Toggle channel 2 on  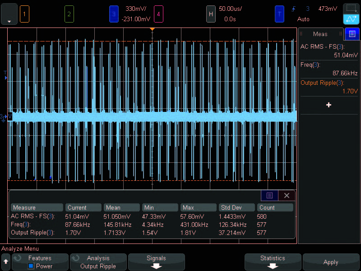tap(69, 14)
